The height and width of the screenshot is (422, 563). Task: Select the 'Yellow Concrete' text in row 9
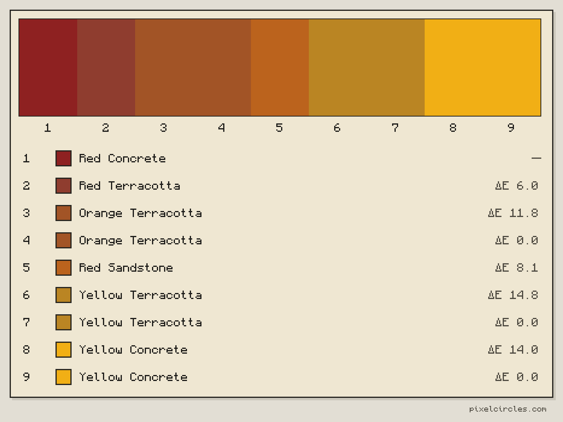(133, 377)
